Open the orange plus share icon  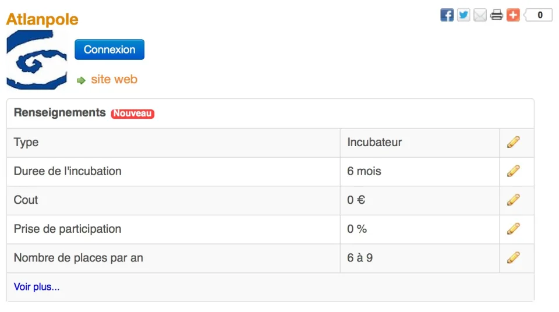tap(513, 15)
